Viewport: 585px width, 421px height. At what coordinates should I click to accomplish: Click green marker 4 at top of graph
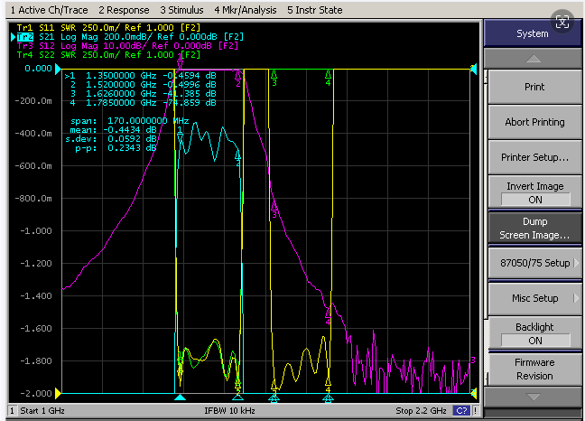328,78
